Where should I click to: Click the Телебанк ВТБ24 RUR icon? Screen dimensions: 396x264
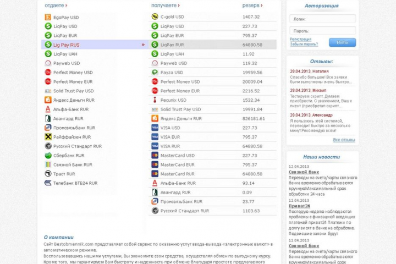click(48, 183)
